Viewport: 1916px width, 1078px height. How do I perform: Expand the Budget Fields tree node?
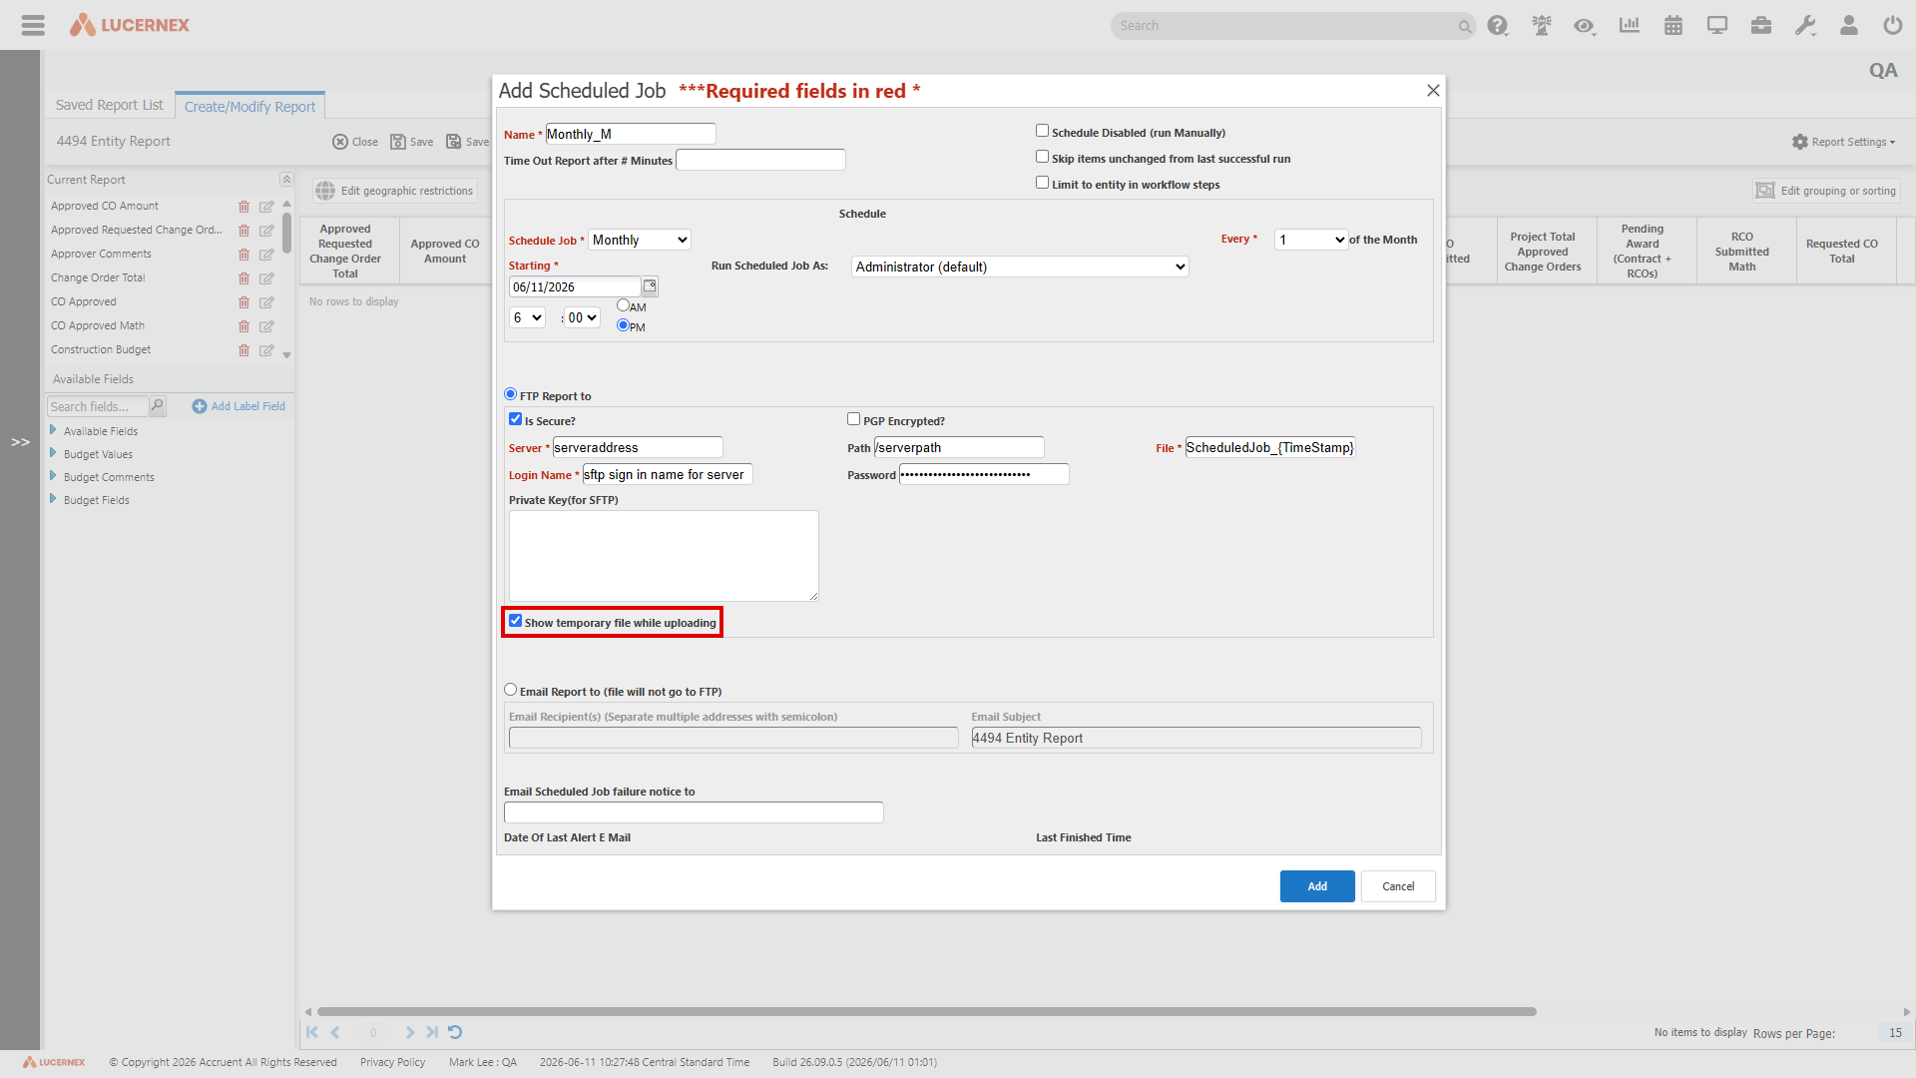point(53,499)
